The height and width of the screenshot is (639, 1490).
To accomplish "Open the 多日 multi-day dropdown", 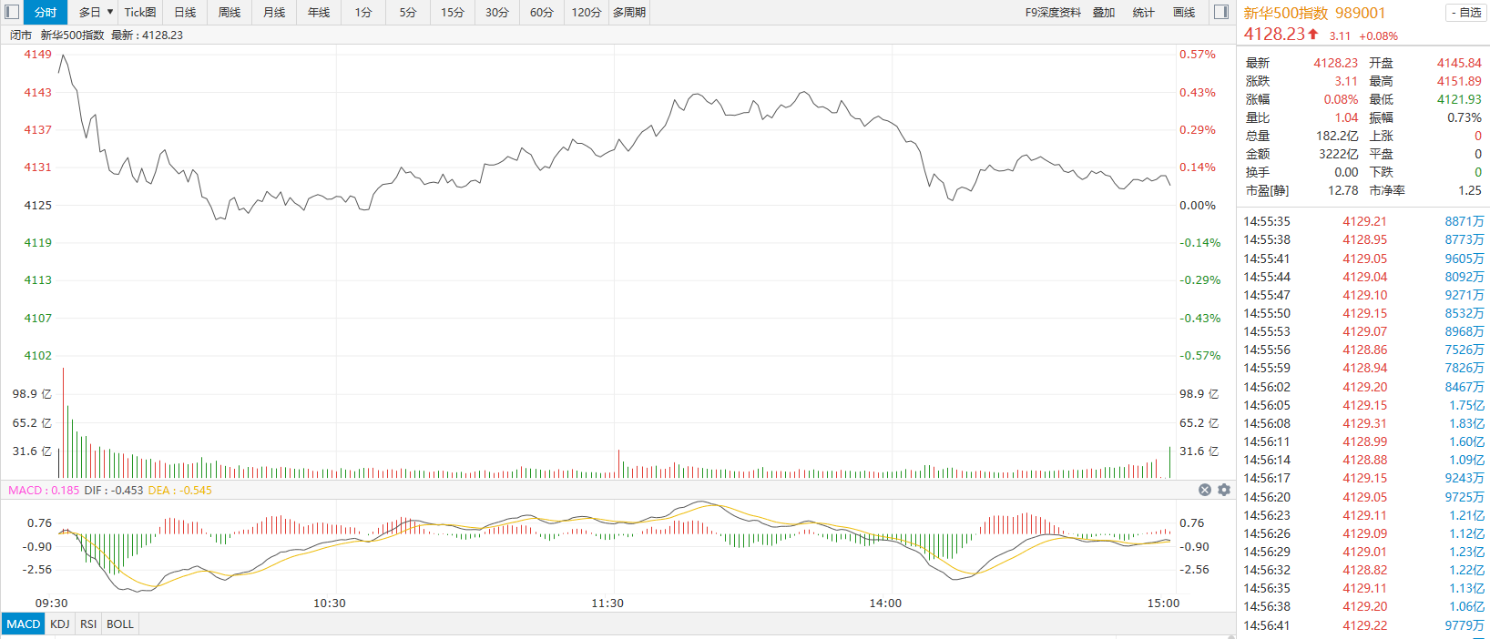I will 96,12.
